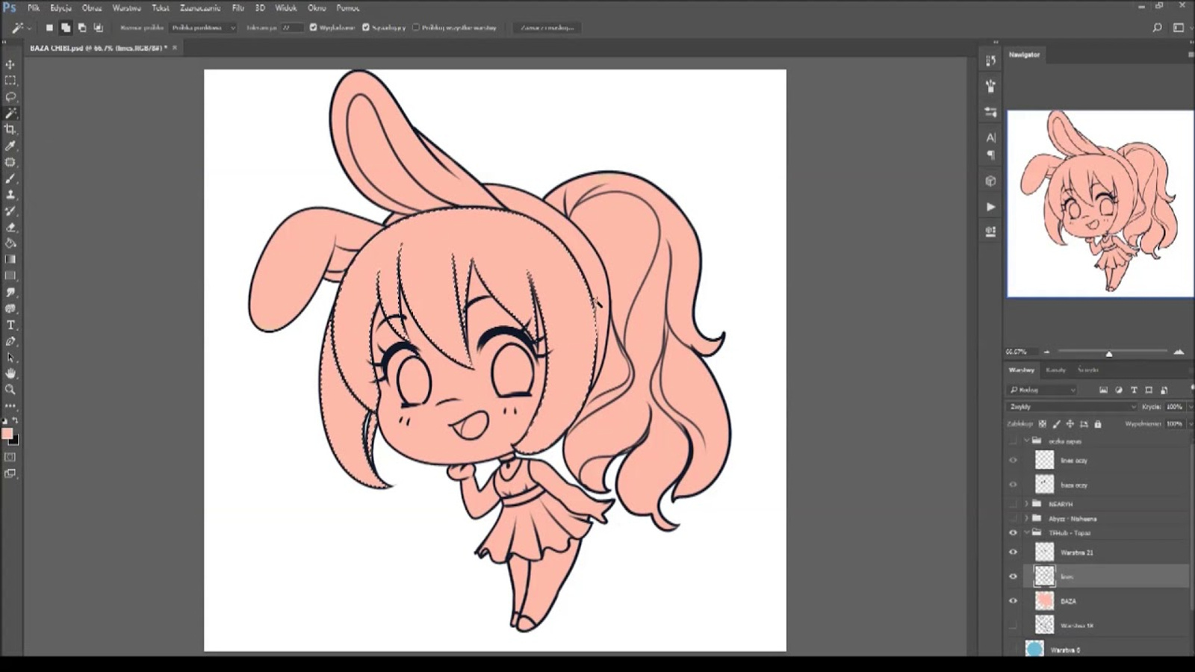Open the blend mode dropdown Zwykły
Screen dimensions: 1195x672
[1071, 407]
